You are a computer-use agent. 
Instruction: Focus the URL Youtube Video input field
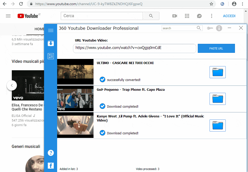click(x=135, y=48)
